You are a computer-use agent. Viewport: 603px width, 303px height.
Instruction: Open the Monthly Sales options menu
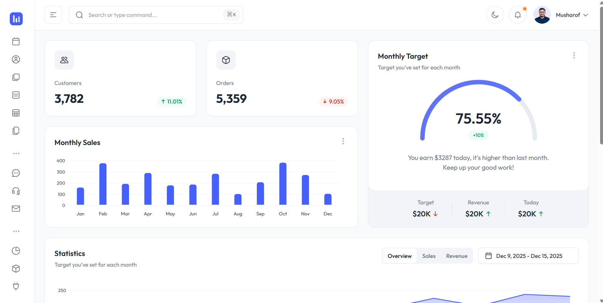pos(343,141)
